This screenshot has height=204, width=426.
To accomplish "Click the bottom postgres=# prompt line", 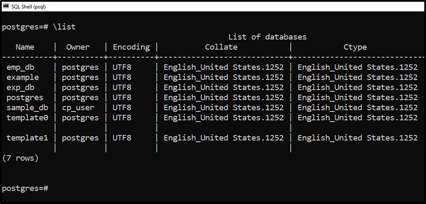I will [x=25, y=188].
